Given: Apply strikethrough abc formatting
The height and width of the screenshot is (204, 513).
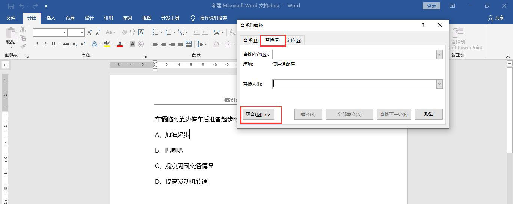Looking at the screenshot, I should point(66,44).
